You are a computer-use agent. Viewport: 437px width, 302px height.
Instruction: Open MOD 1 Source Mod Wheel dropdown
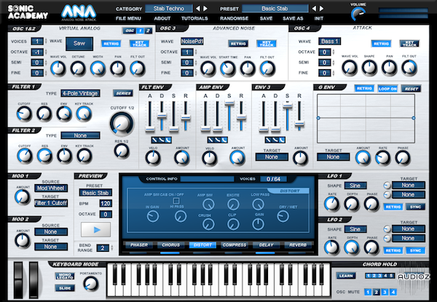point(51,188)
